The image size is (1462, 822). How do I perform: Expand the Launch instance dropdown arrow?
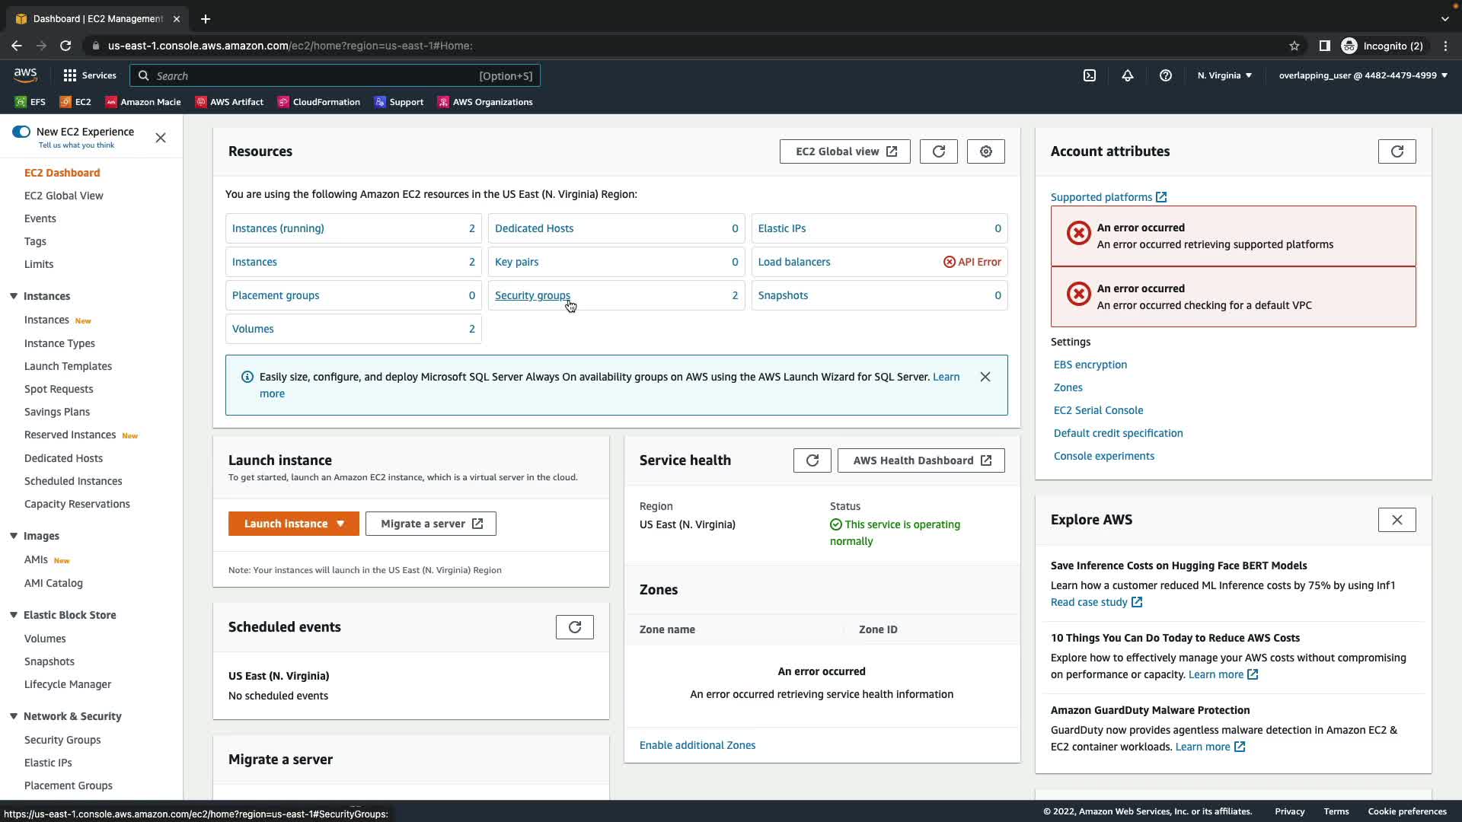click(x=340, y=524)
